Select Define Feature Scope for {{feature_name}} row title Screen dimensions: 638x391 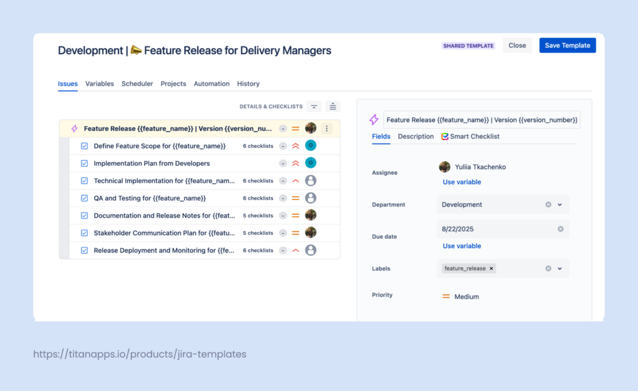click(x=159, y=146)
